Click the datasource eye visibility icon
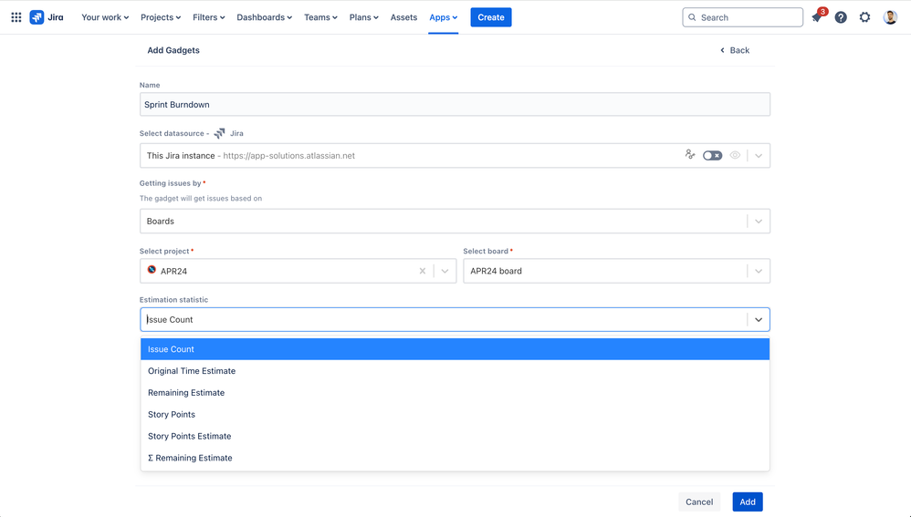The height and width of the screenshot is (517, 911). [x=735, y=156]
